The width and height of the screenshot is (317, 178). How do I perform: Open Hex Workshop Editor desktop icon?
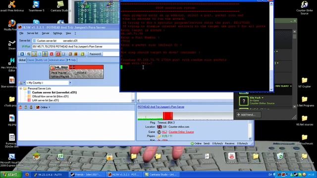click(x=12, y=64)
